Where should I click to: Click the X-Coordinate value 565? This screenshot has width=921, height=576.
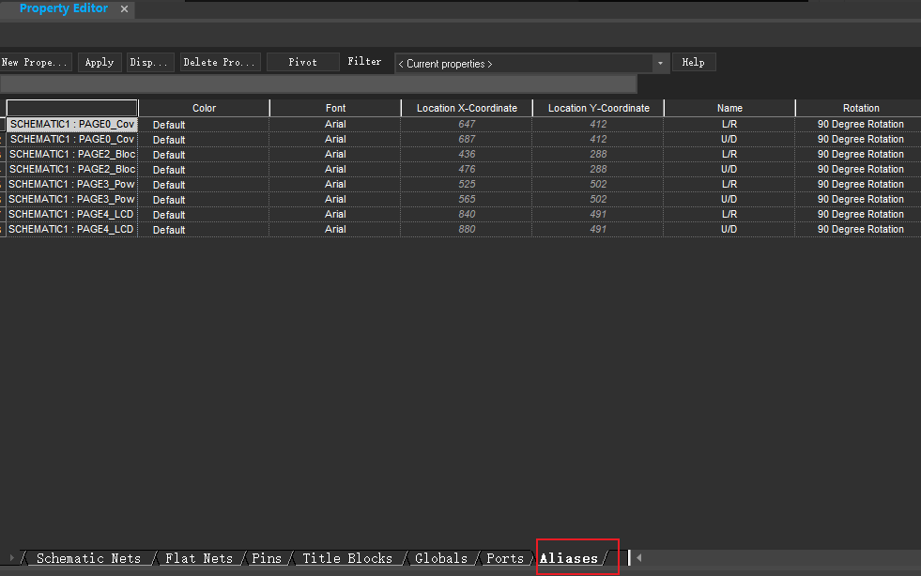[467, 199]
